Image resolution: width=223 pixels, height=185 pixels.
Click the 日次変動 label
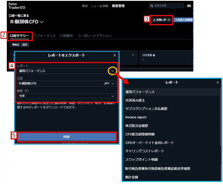(147, 55)
